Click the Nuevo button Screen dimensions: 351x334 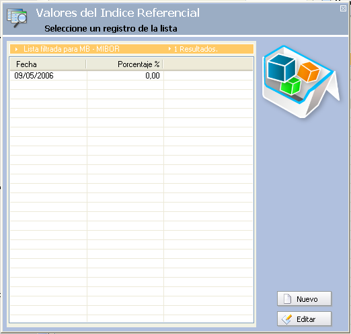(304, 298)
